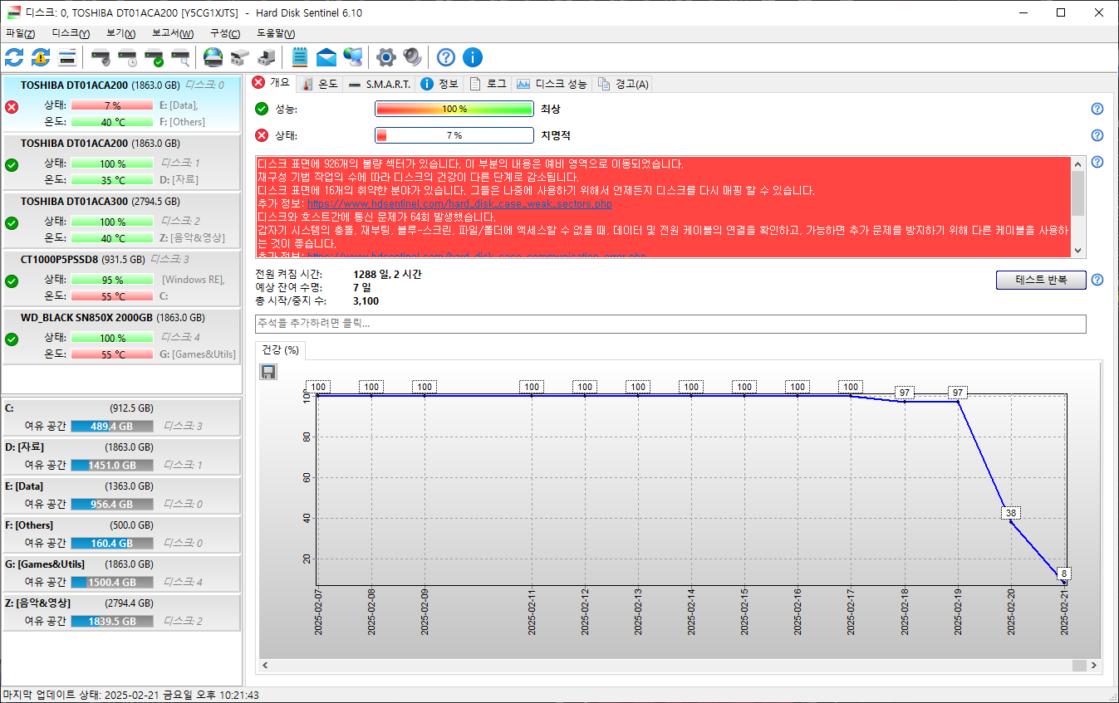The height and width of the screenshot is (703, 1119).
Task: Select the WD_BLACK SN850X 2000GB disk entry
Action: point(122,335)
